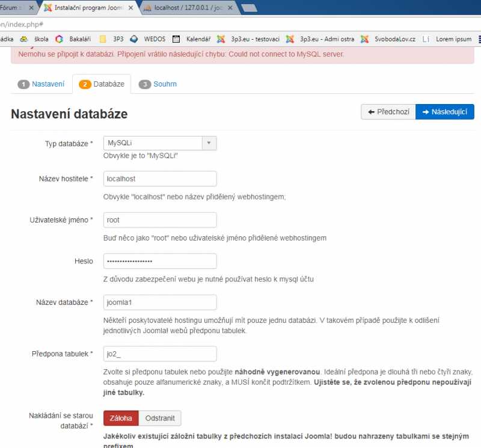This screenshot has width=481, height=448.
Task: Click the Název databáze field with joomla1
Action: (x=160, y=302)
